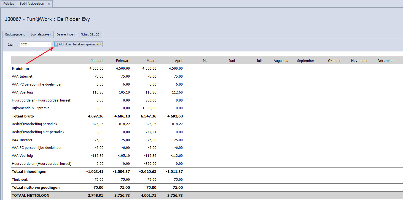The height and width of the screenshot is (200, 403).
Task: Switch to the Relaties tab
Action: click(x=9, y=4)
